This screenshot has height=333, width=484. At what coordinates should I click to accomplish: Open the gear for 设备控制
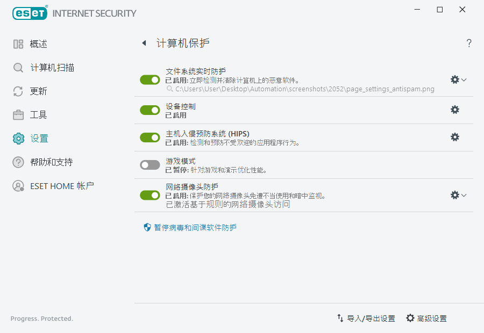coord(454,110)
